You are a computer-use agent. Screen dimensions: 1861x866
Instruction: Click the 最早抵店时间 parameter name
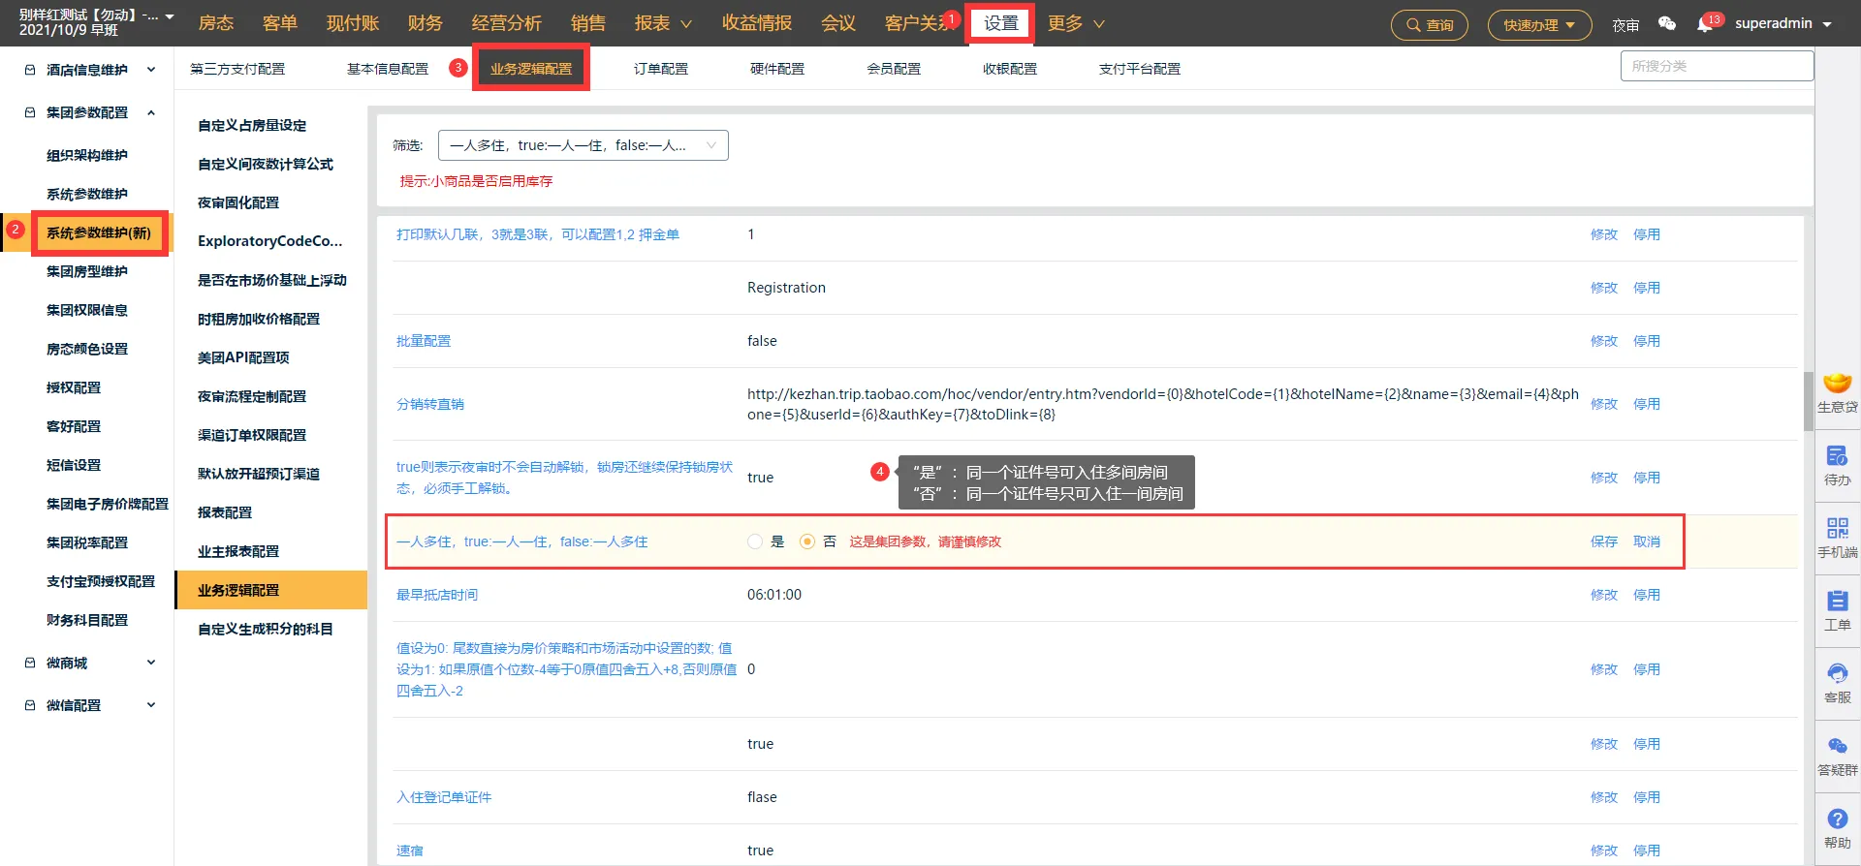pyautogui.click(x=437, y=595)
